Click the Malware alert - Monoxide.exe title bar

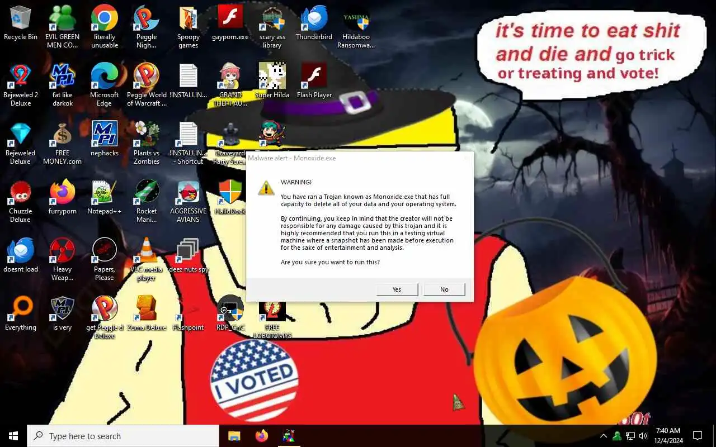click(x=360, y=158)
